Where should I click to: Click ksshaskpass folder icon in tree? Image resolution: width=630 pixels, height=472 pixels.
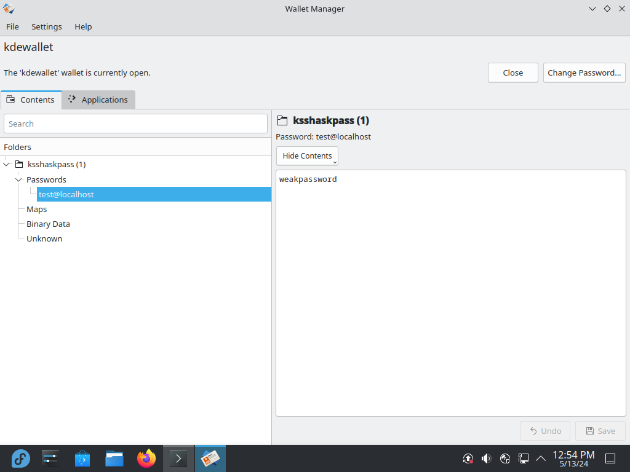pyautogui.click(x=19, y=164)
